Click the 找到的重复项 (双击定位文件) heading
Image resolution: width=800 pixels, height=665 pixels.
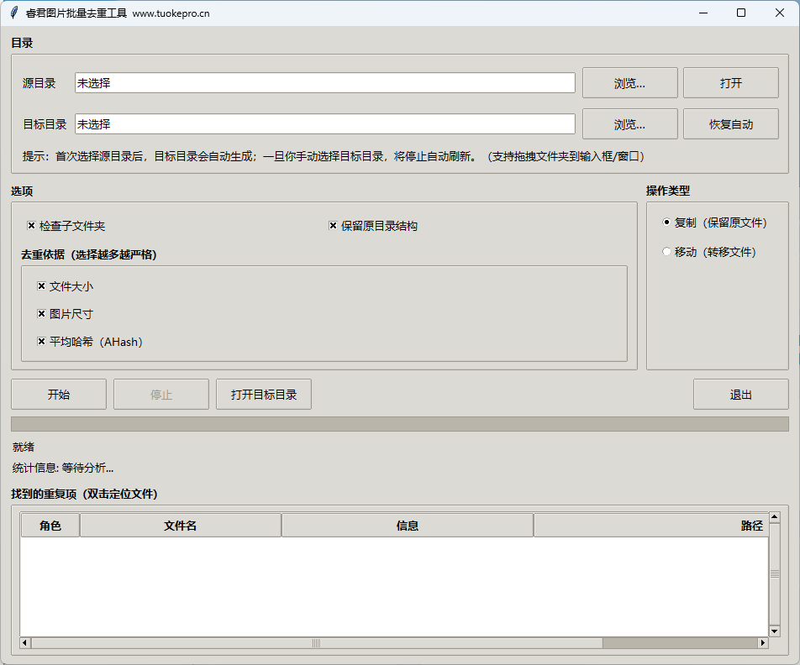84,494
